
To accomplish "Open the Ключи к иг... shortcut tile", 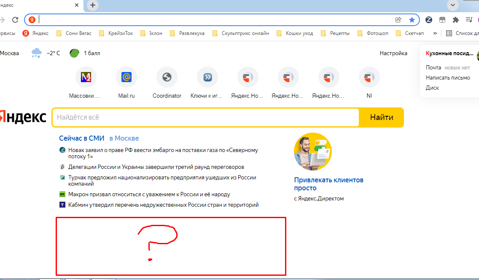I will click(207, 83).
